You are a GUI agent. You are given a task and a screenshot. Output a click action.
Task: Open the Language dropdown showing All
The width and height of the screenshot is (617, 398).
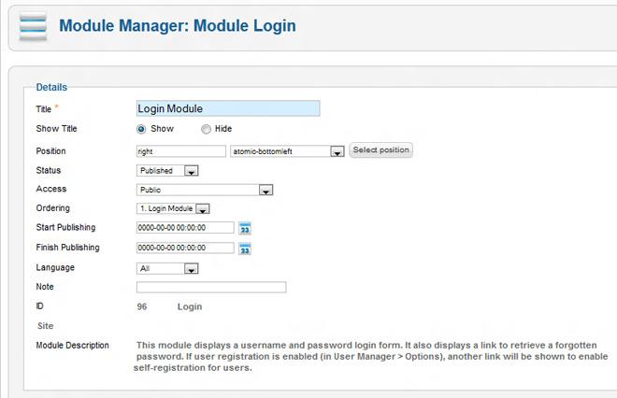click(x=167, y=269)
